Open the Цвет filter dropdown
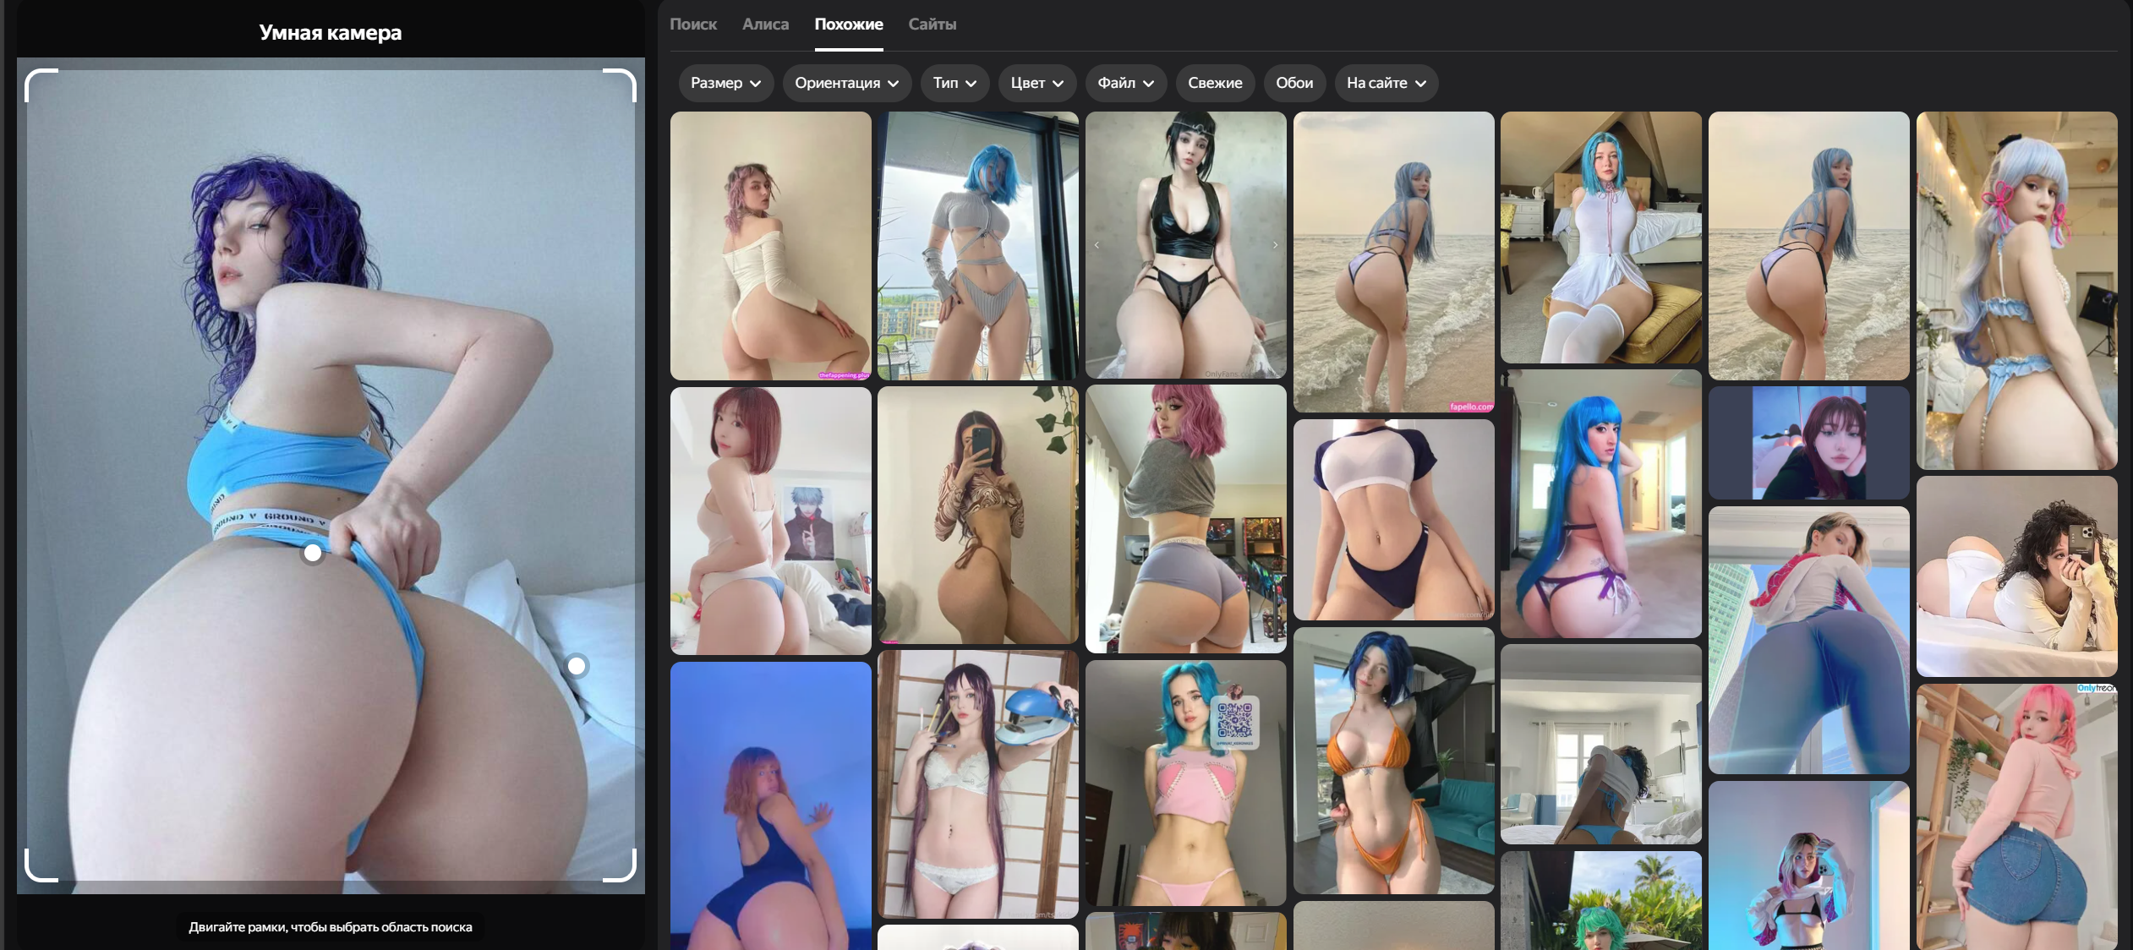 [1036, 83]
